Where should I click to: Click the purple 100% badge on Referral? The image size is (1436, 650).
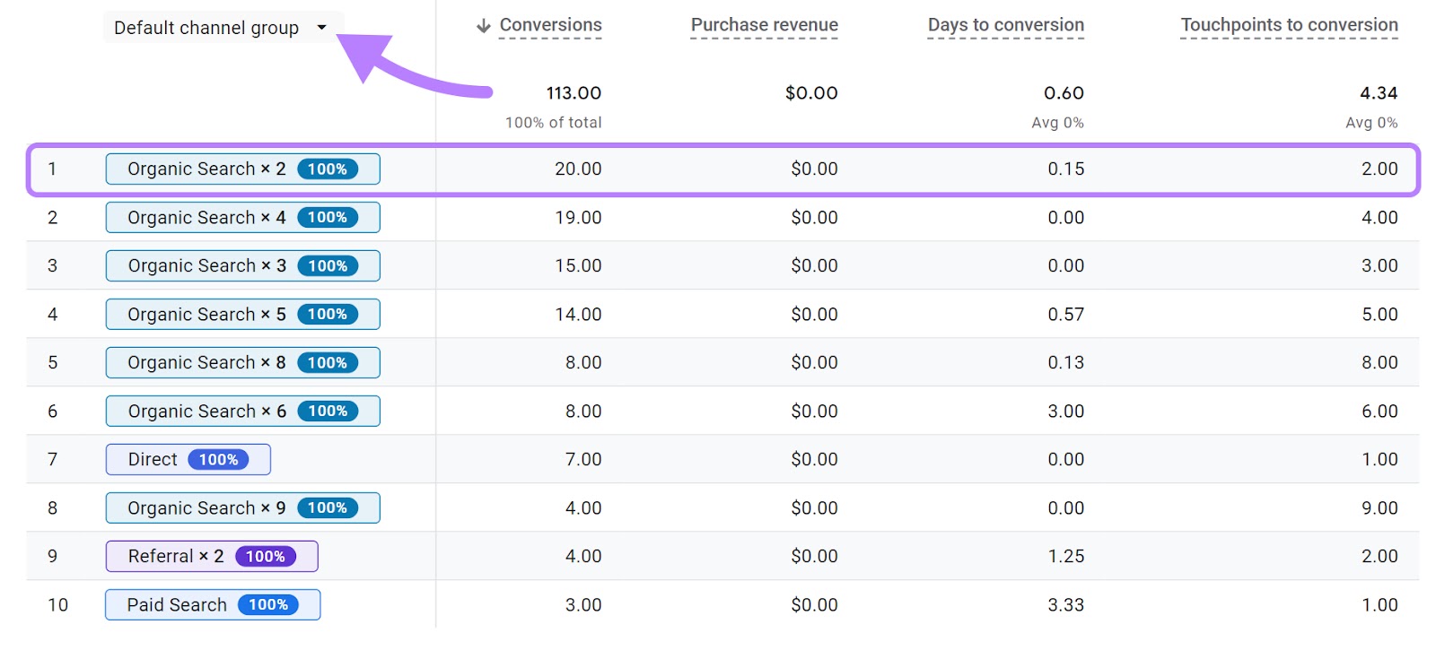point(266,557)
